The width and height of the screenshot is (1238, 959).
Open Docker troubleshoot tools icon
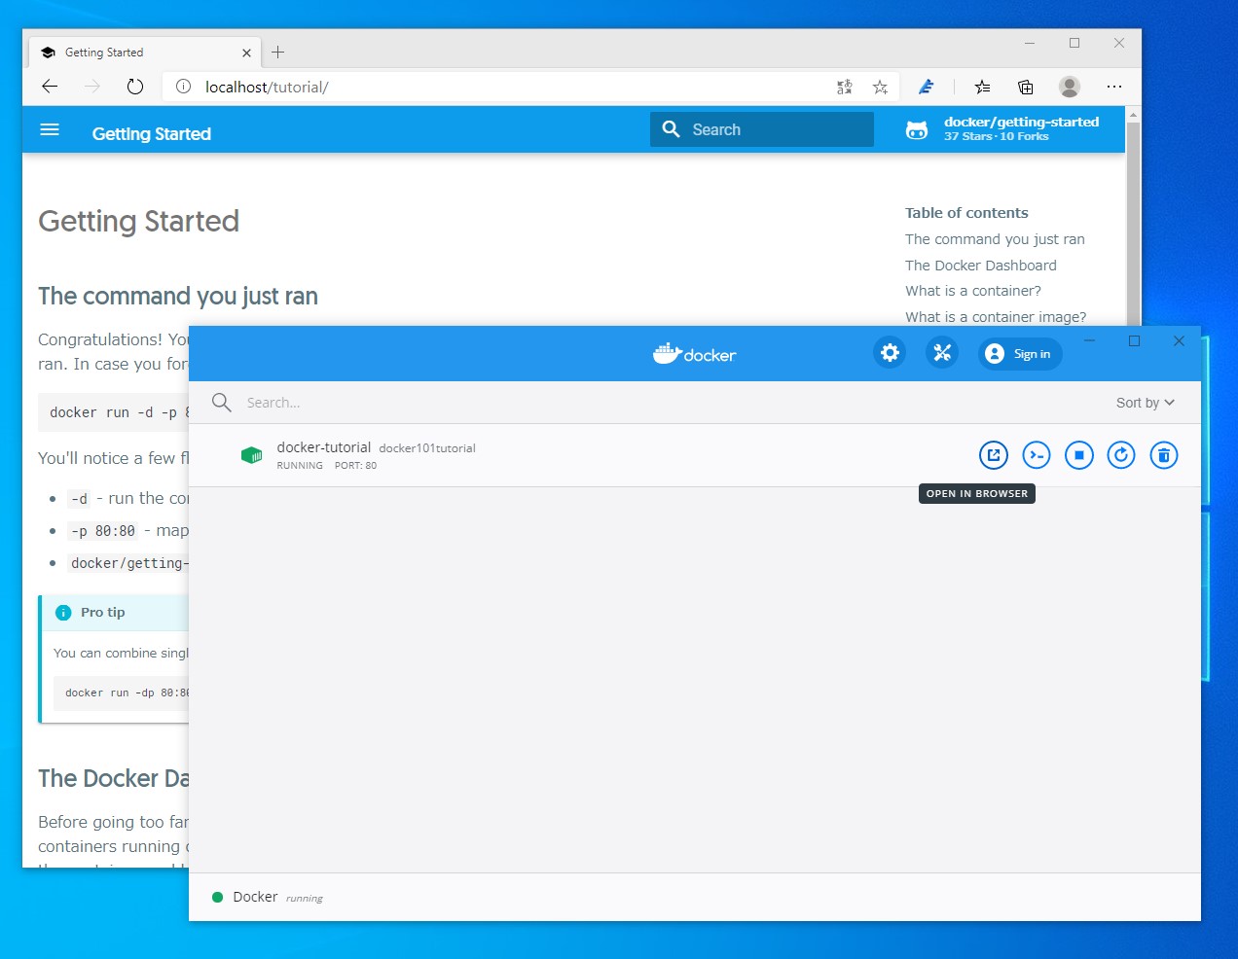click(x=942, y=353)
